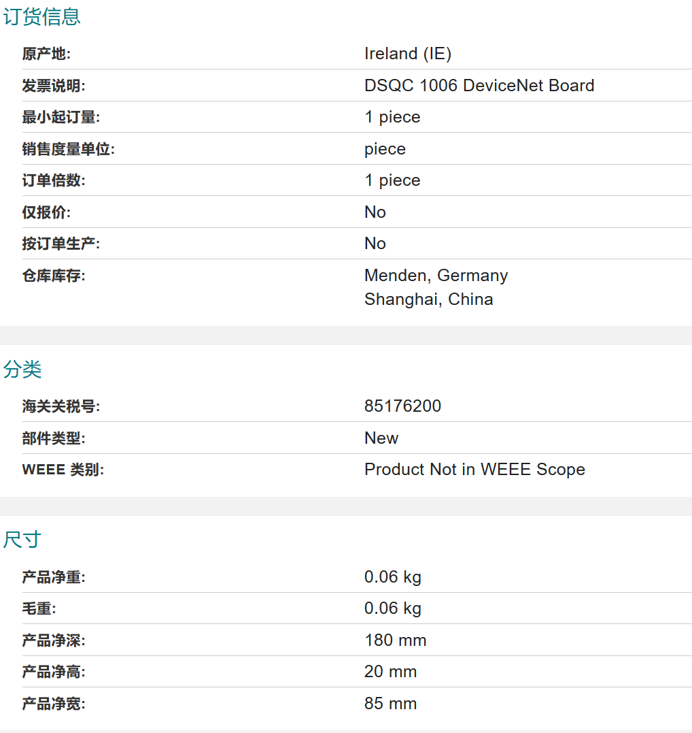The height and width of the screenshot is (733, 692).
Task: Click the 订货信息 section heading
Action: (x=42, y=17)
